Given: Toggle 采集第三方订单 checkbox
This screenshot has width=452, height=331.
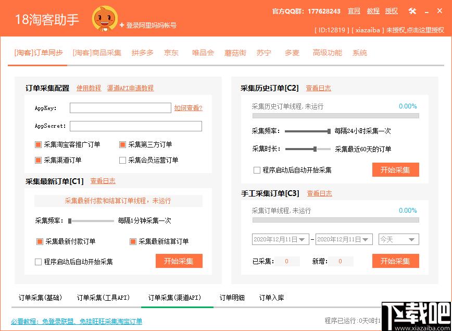Looking at the screenshot, I should tap(122, 144).
